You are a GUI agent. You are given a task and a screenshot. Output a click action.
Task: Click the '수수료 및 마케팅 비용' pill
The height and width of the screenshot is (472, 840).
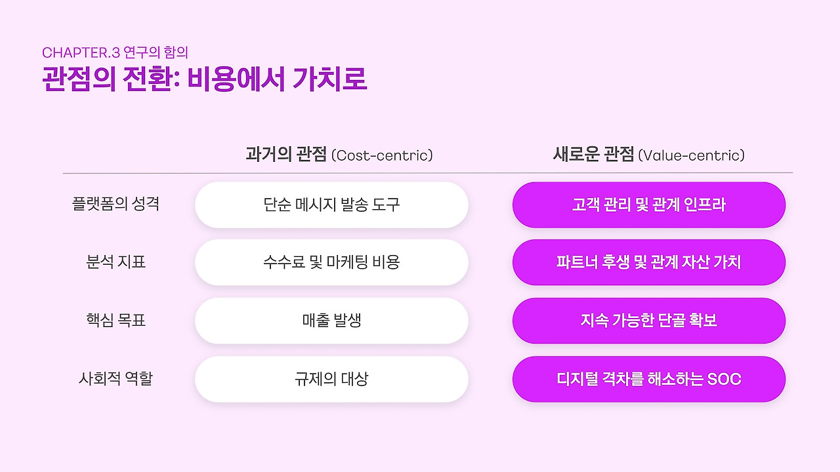[x=331, y=262]
